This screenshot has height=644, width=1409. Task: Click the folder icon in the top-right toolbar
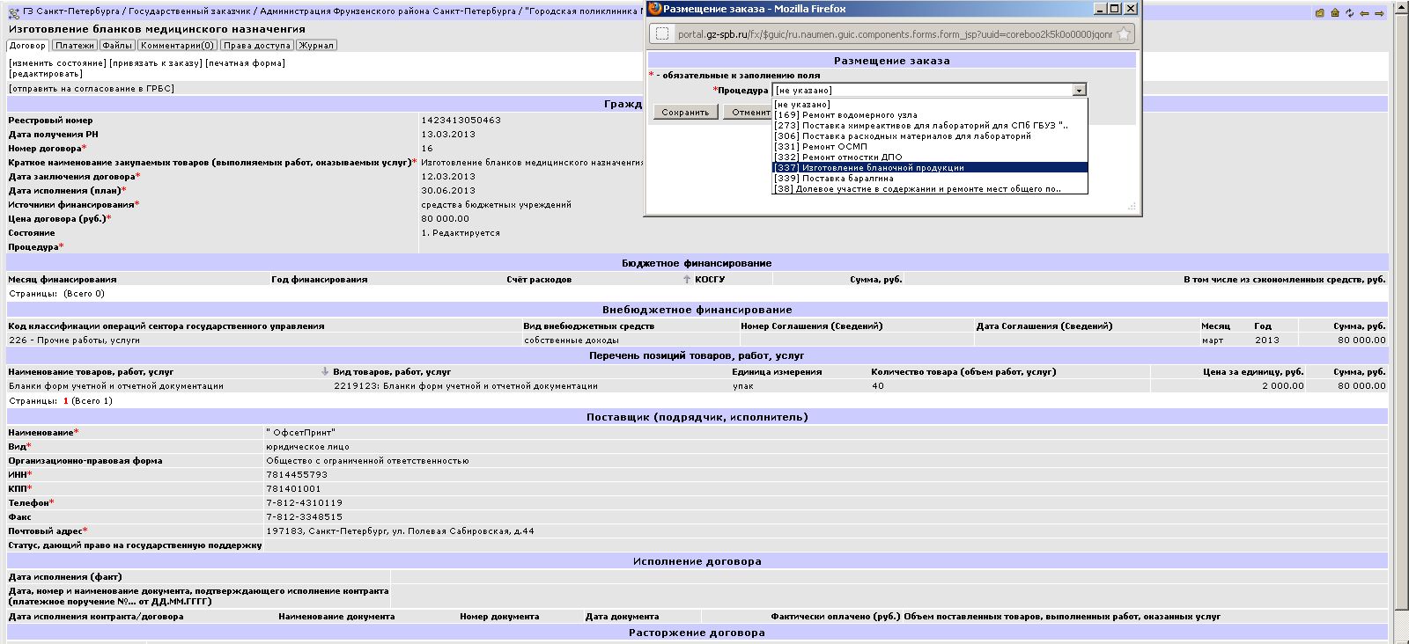click(1319, 13)
